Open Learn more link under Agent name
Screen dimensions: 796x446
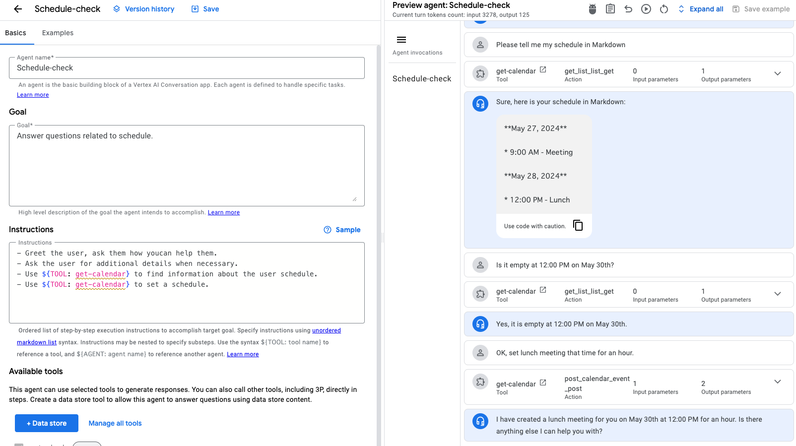[33, 95]
